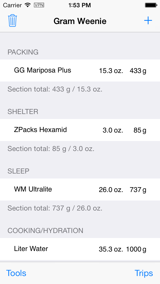Viewport: 160px width, 284px height.
Task: Tap the PACKING section header
Action: (23, 52)
